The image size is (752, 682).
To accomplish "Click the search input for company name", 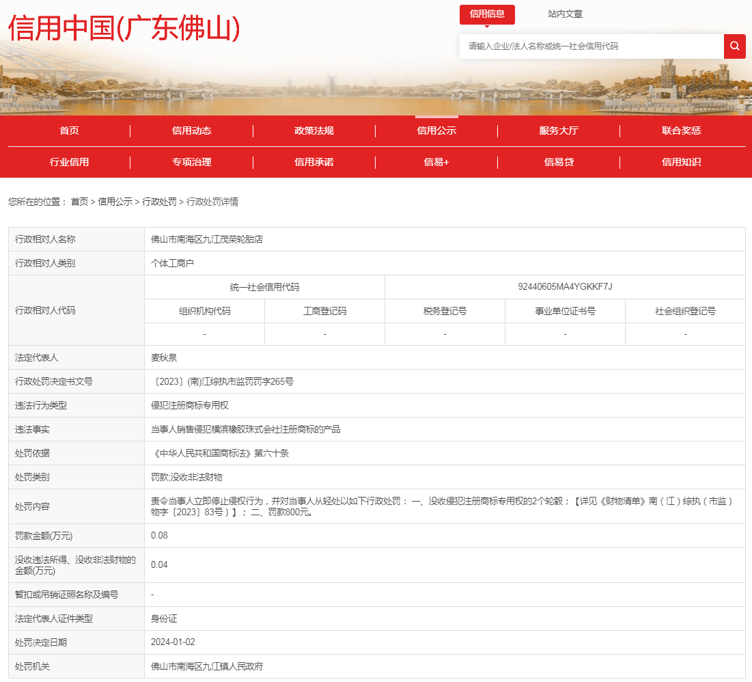I will [x=591, y=46].
